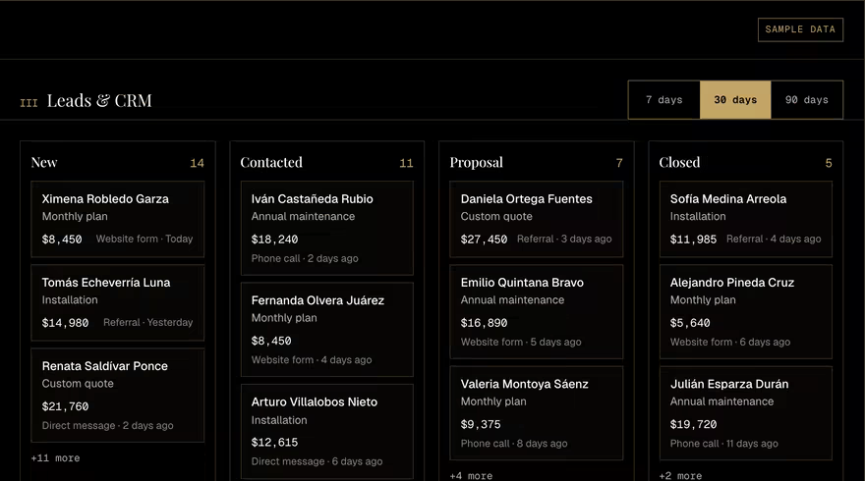Open Tomás Echeverría Luna lead card

click(x=118, y=302)
